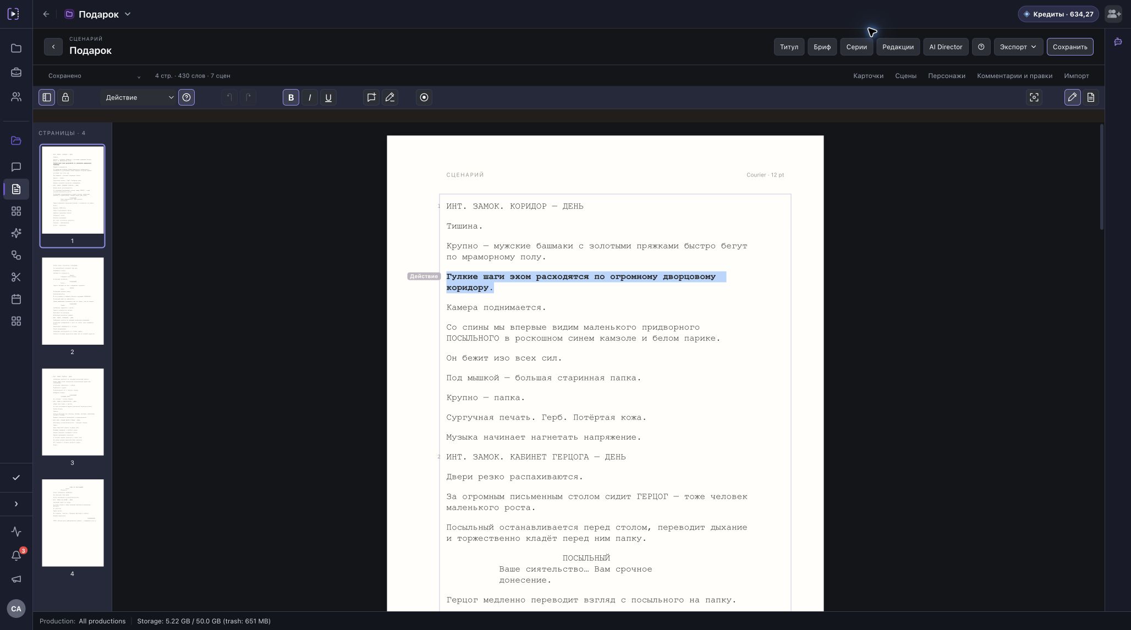Image resolution: width=1131 pixels, height=630 pixels.
Task: Open the Титул button
Action: coord(789,47)
